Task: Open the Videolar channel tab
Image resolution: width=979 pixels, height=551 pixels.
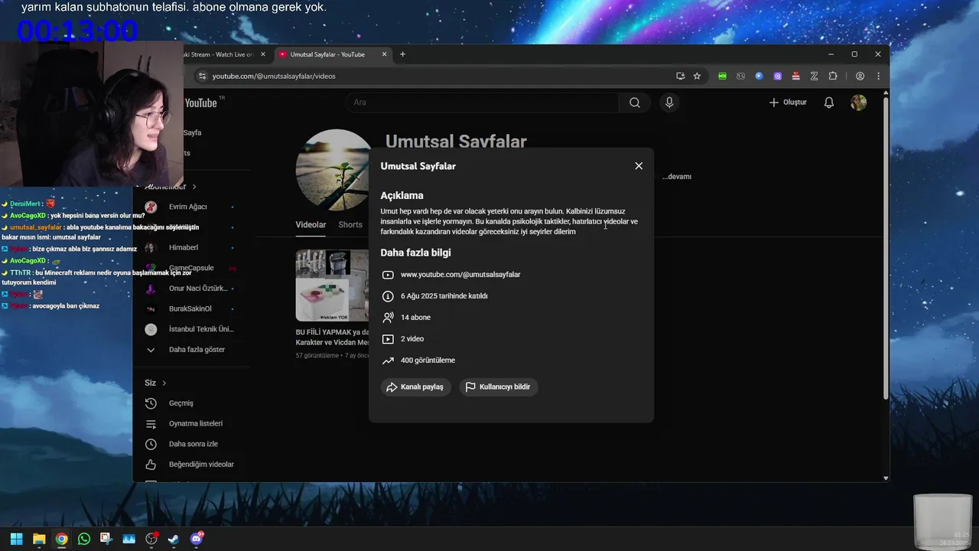Action: (x=311, y=225)
